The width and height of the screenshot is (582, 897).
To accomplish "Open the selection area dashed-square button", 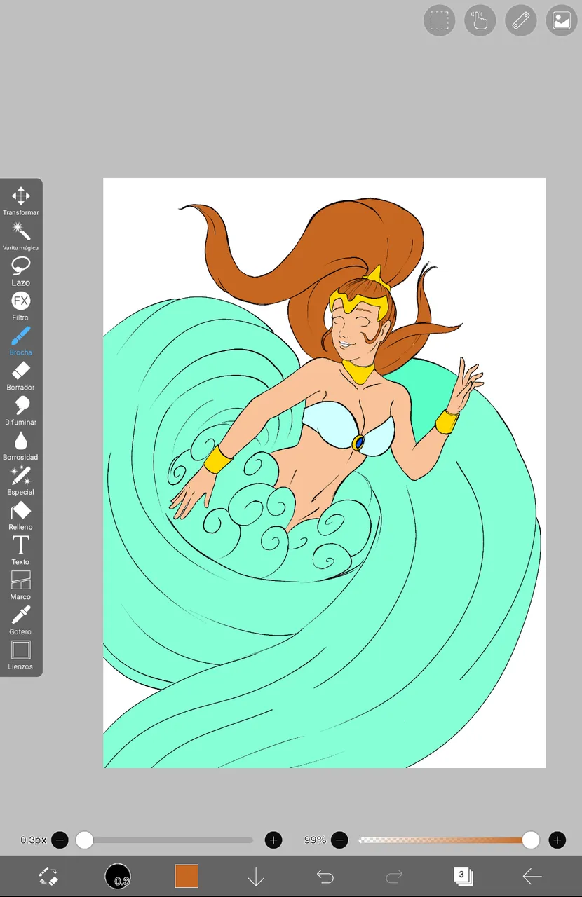I will (440, 20).
